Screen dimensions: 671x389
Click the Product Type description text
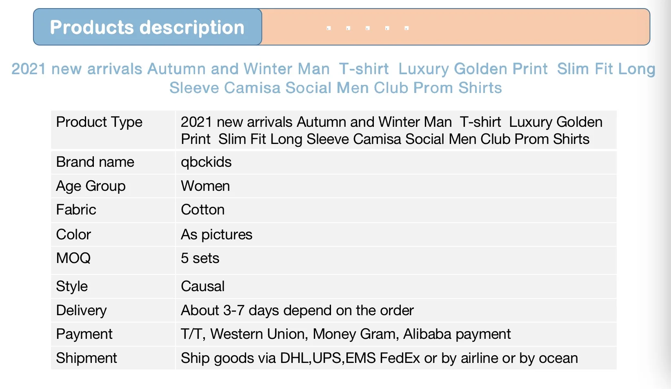pos(391,130)
